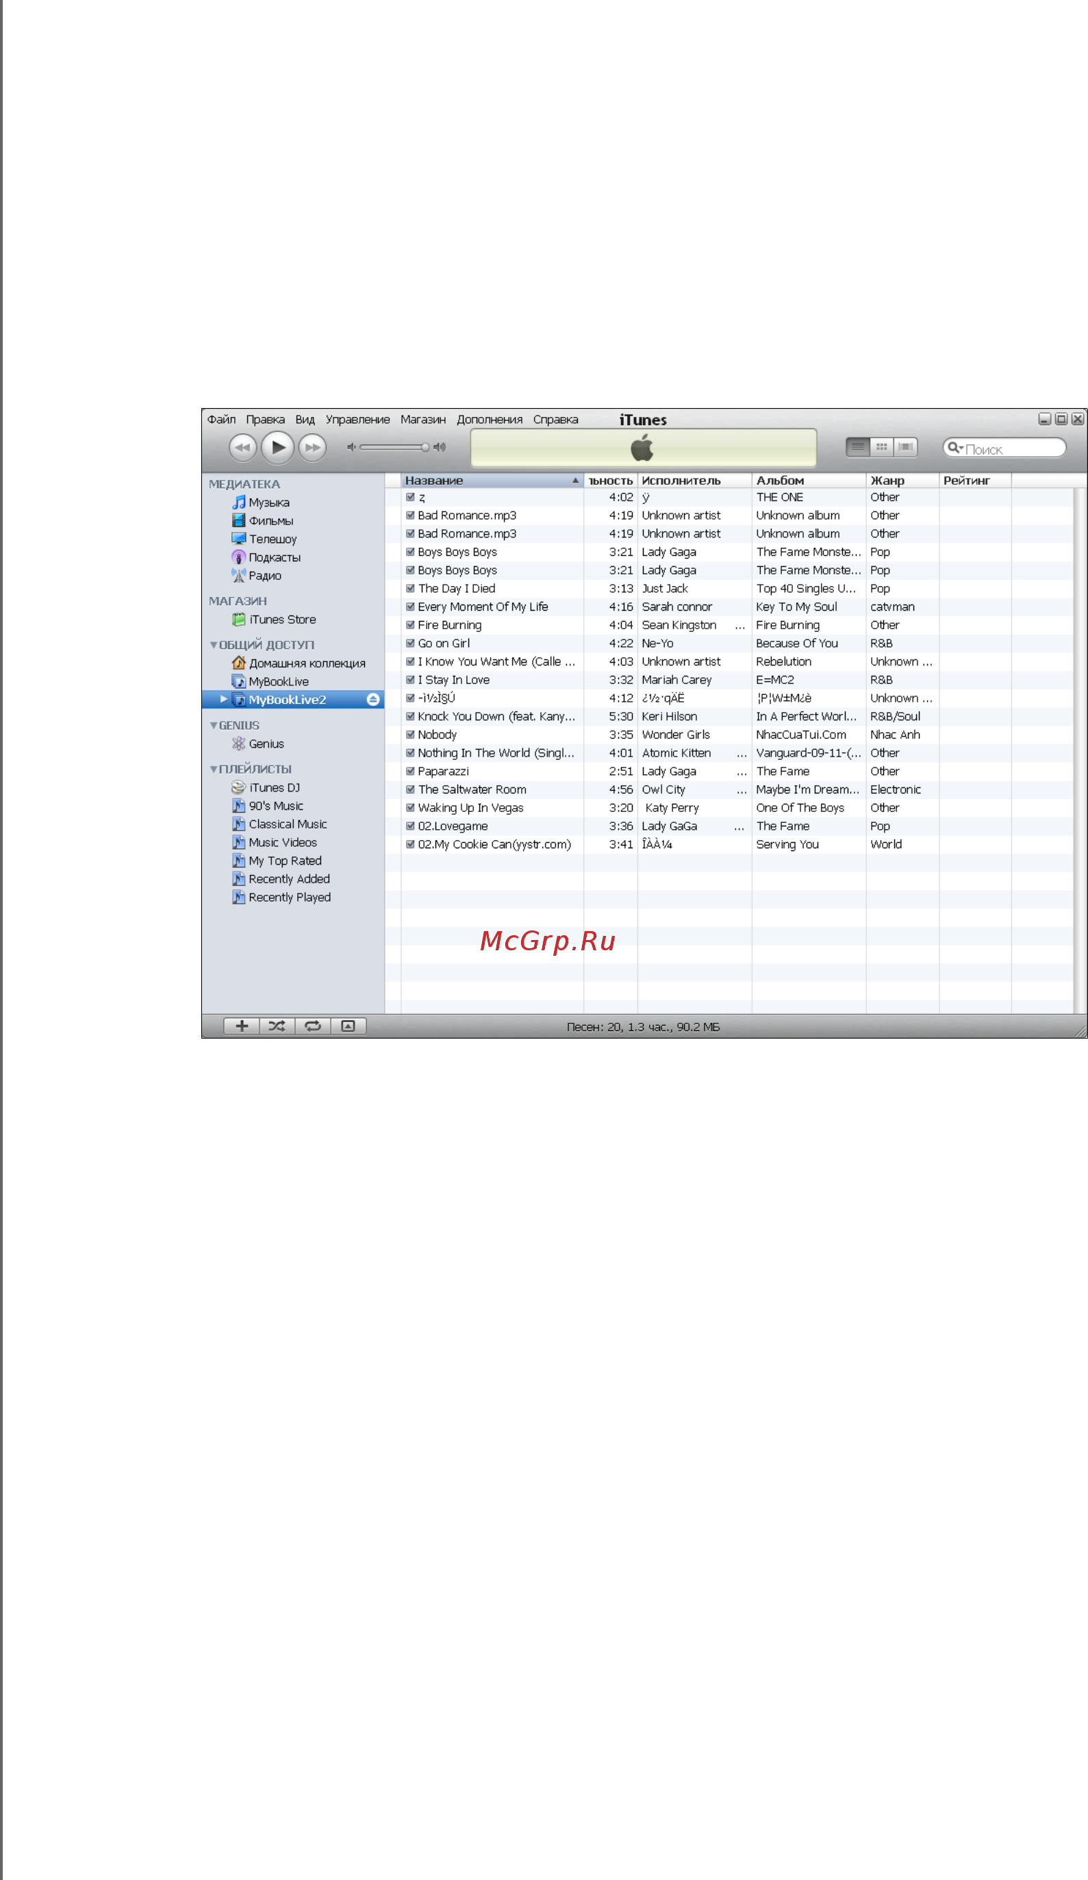1088x1880 pixels.
Task: Switch to Cover Flow view mode
Action: point(905,447)
